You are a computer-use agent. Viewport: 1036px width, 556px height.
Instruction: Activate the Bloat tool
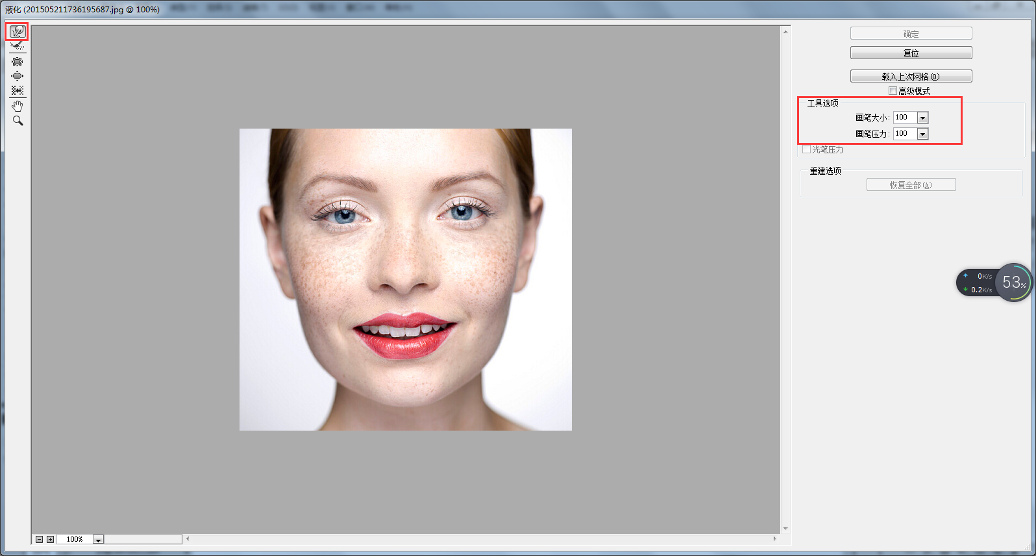[17, 76]
